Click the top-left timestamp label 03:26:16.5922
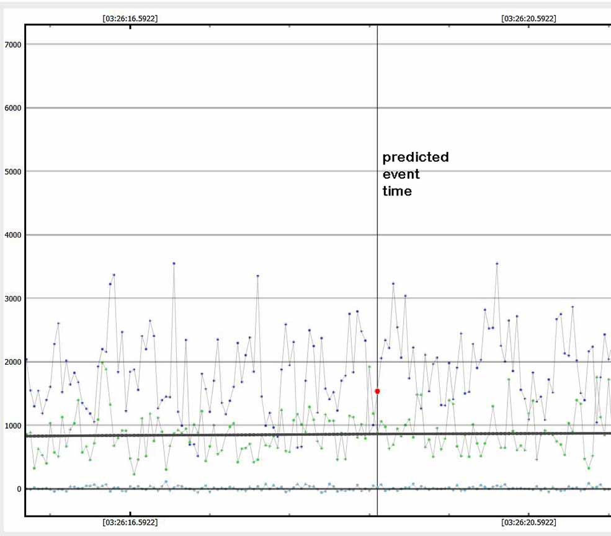This screenshot has width=611, height=536. tap(130, 19)
